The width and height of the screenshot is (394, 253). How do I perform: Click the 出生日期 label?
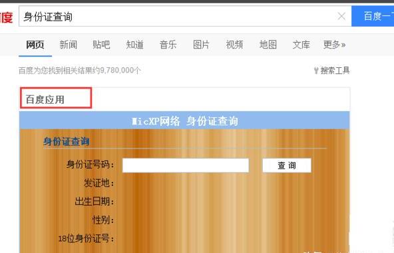(x=95, y=202)
